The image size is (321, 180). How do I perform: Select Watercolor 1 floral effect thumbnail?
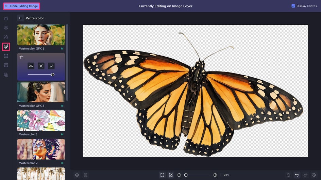pos(41,121)
